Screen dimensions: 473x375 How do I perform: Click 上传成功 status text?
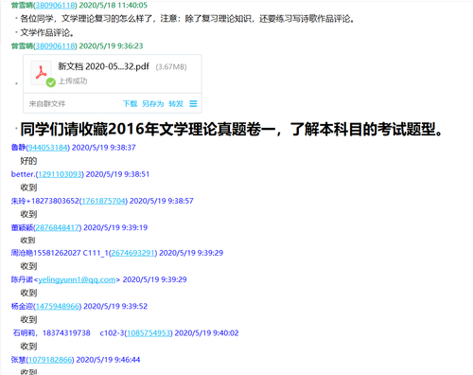(x=73, y=81)
